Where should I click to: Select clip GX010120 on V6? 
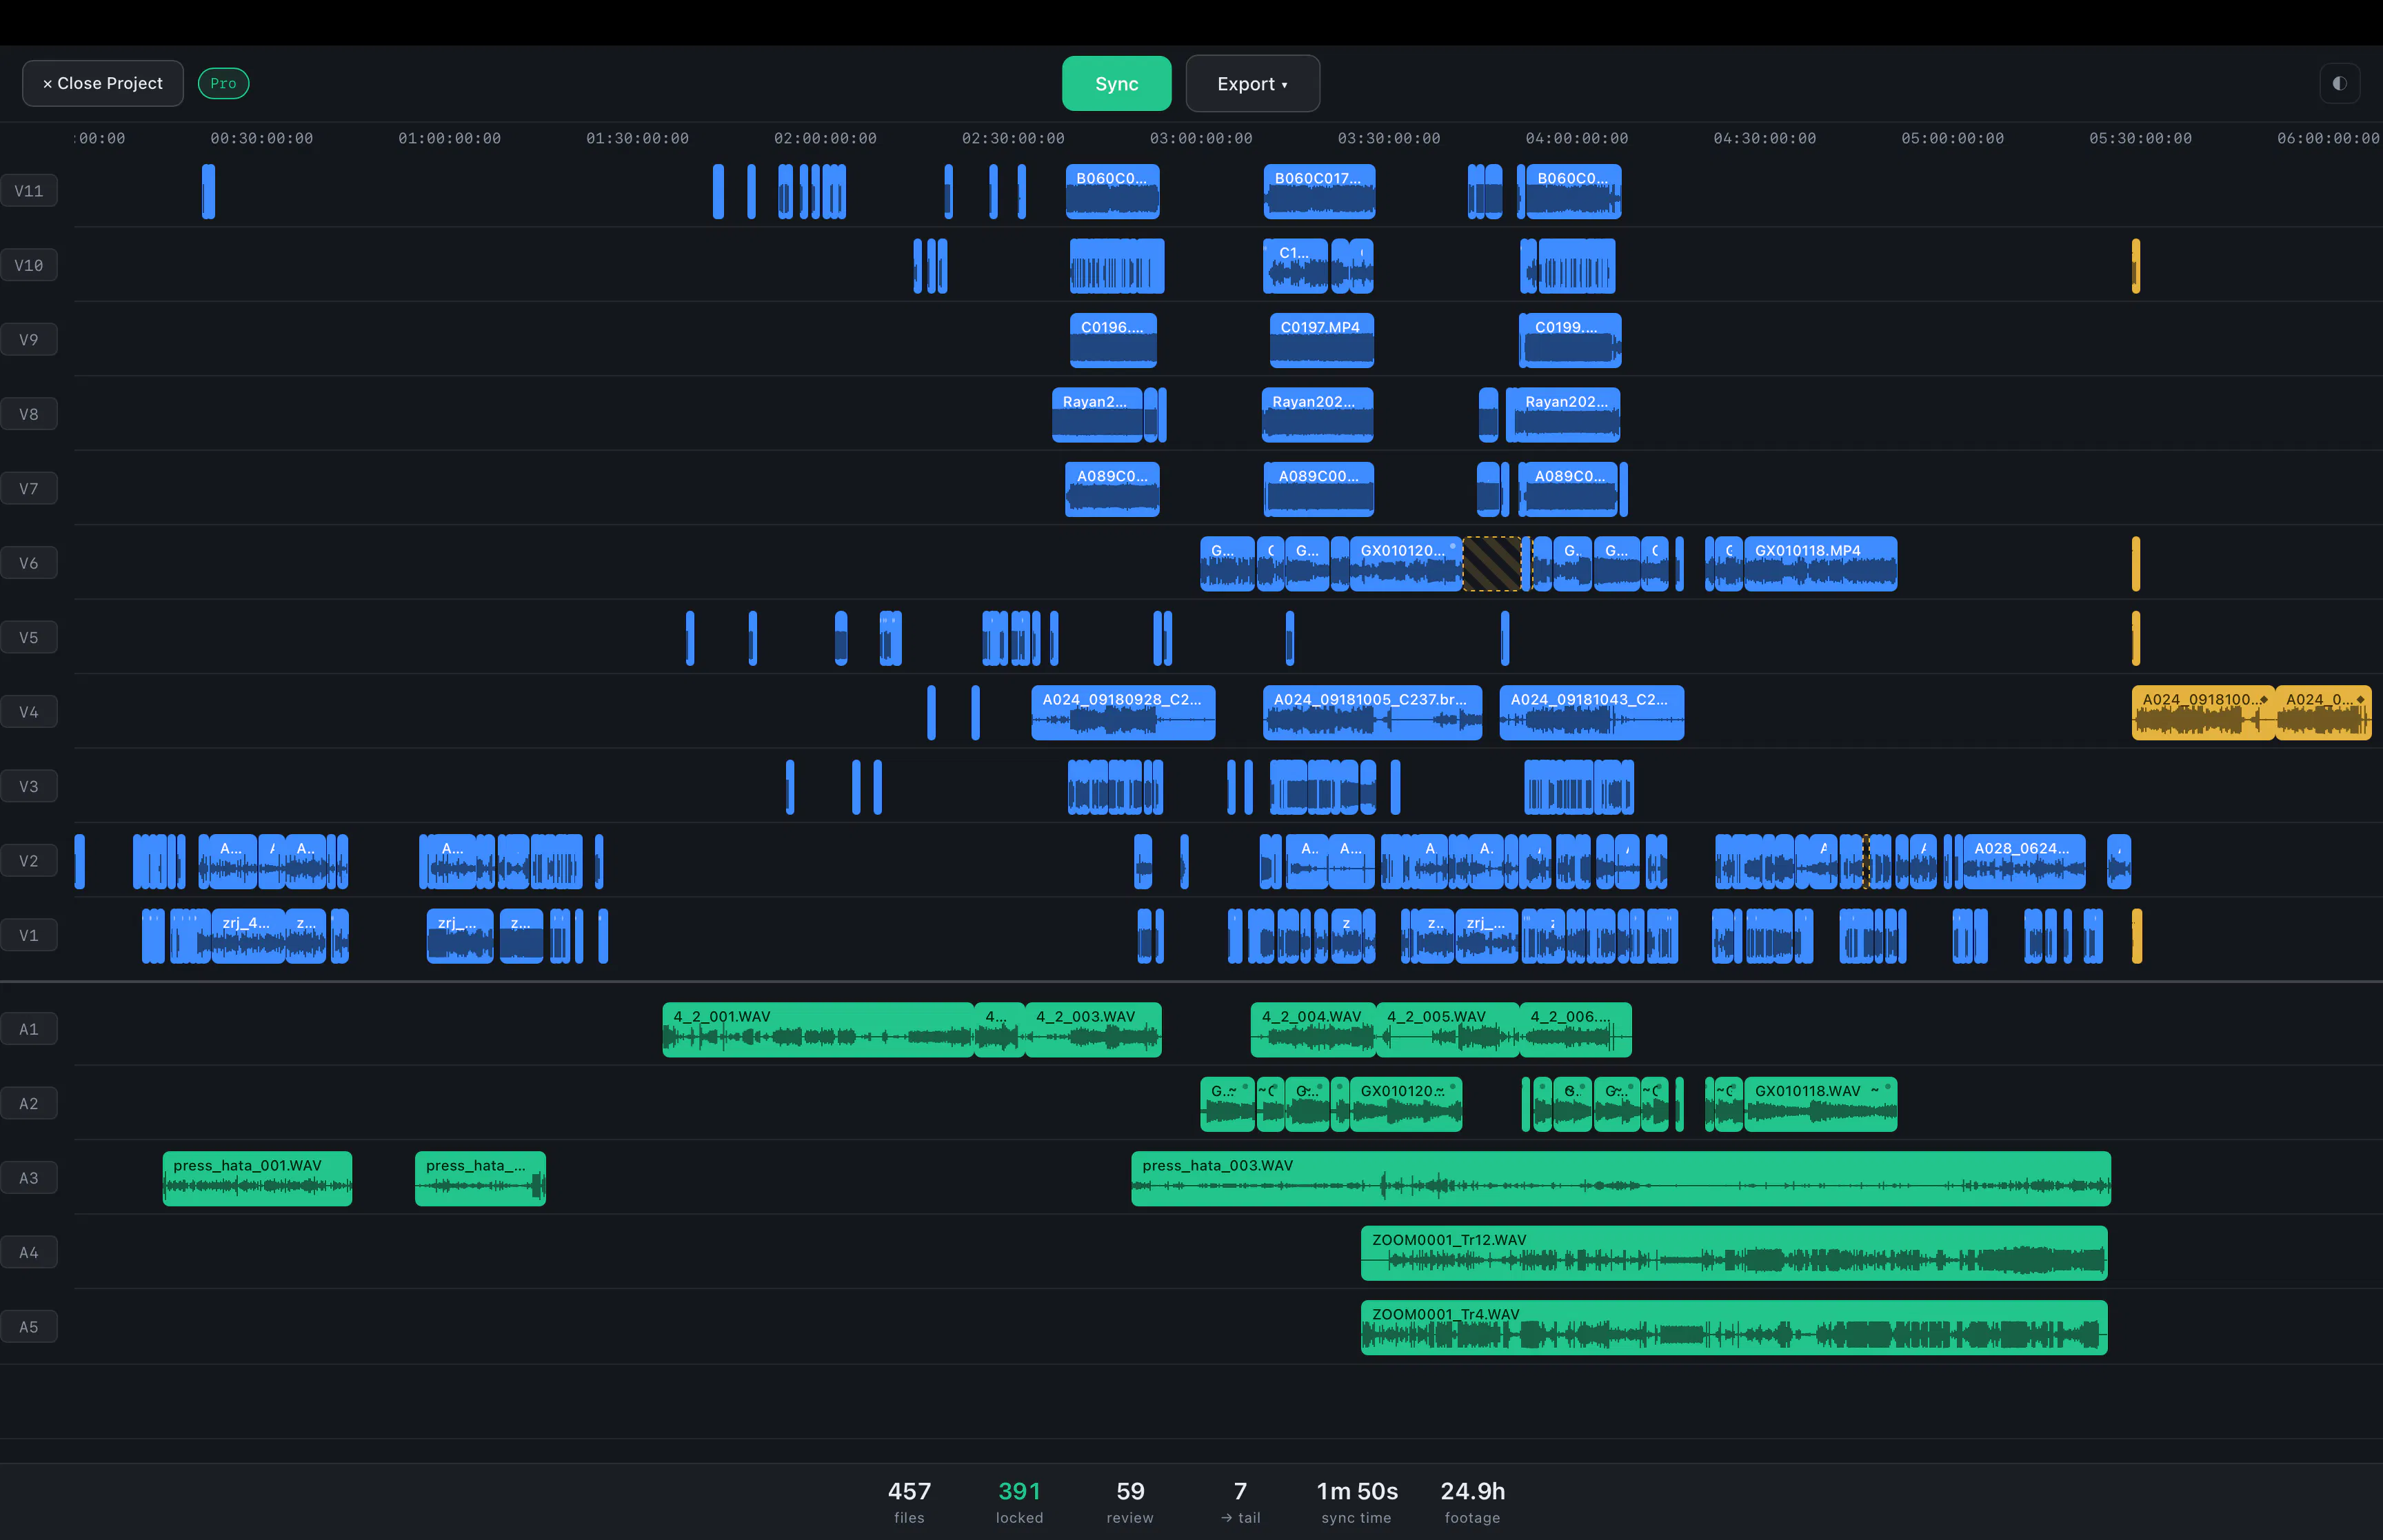[x=1405, y=563]
